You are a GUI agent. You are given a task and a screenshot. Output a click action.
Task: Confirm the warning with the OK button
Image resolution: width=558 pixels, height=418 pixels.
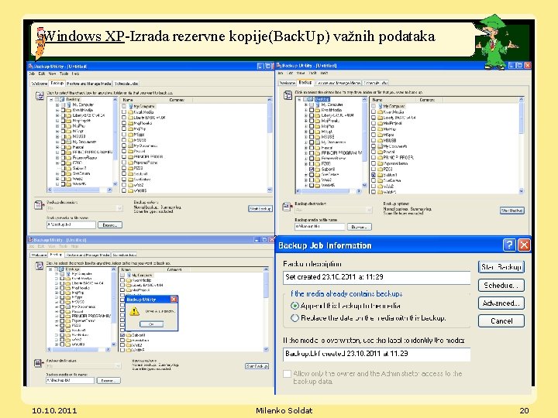point(151,324)
